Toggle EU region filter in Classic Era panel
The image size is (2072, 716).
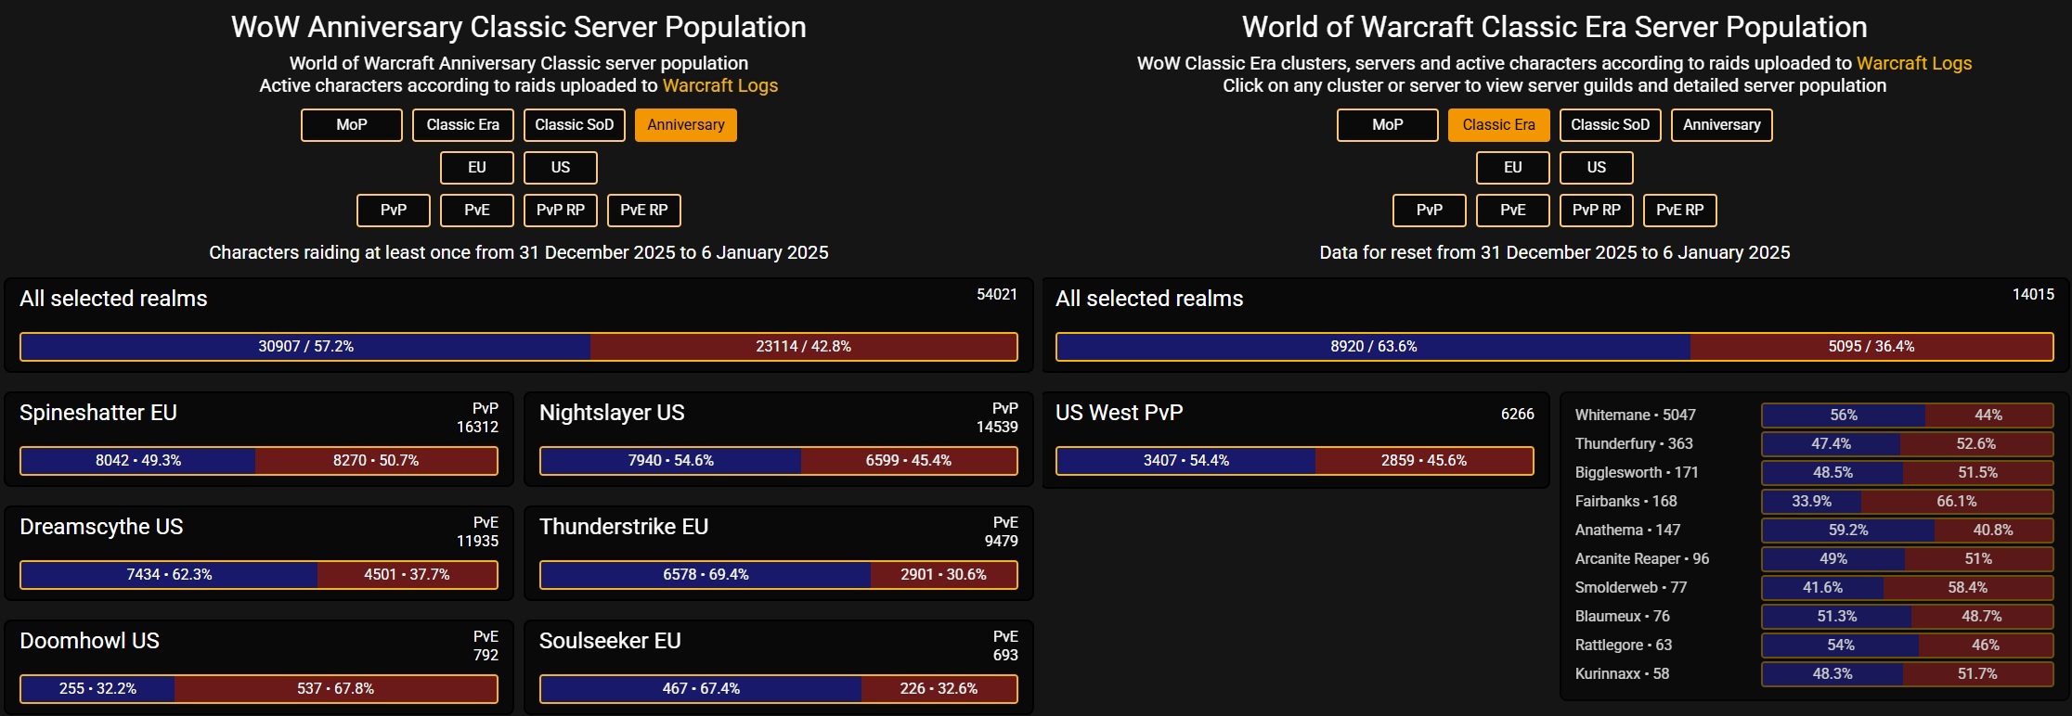(x=1513, y=168)
